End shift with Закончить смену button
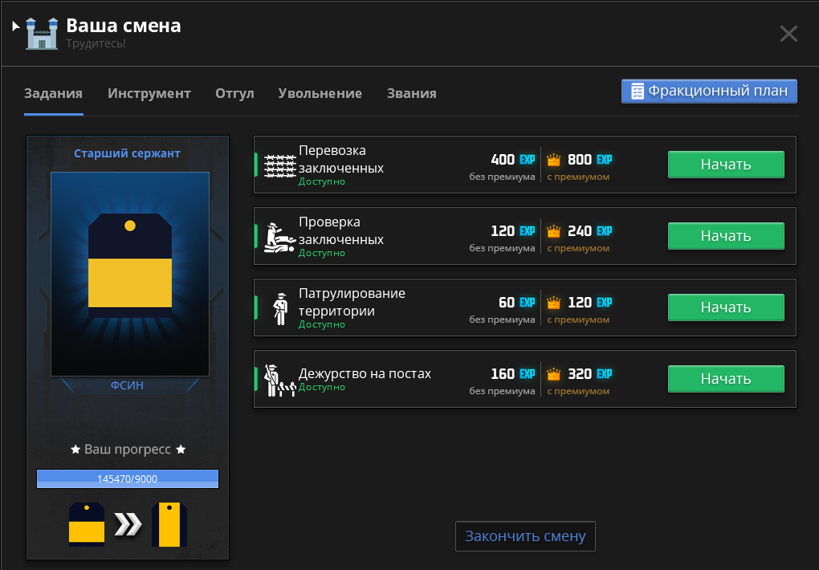The height and width of the screenshot is (570, 819). 525,536
